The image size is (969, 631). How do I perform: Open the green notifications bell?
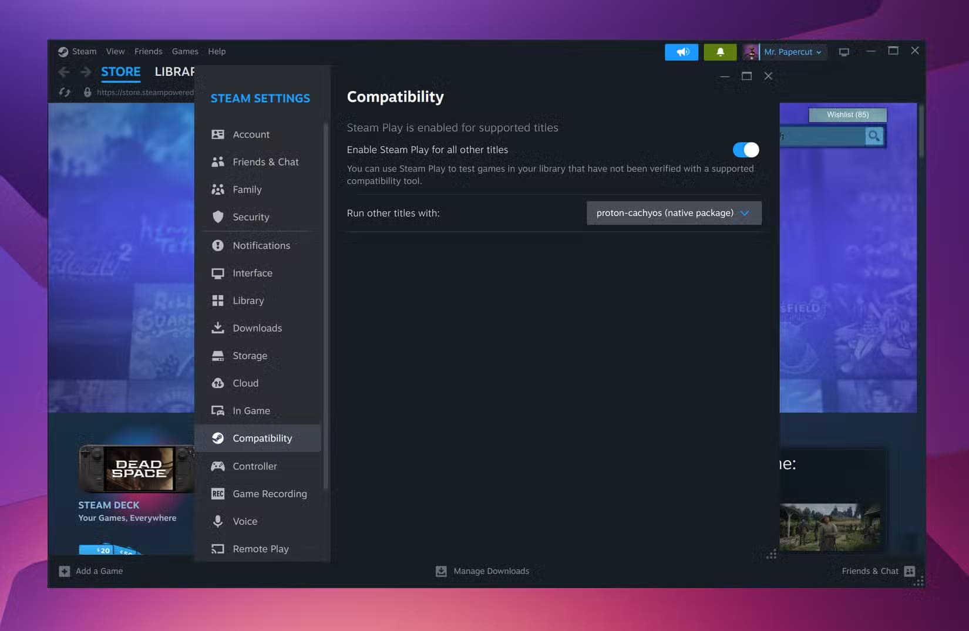(720, 52)
